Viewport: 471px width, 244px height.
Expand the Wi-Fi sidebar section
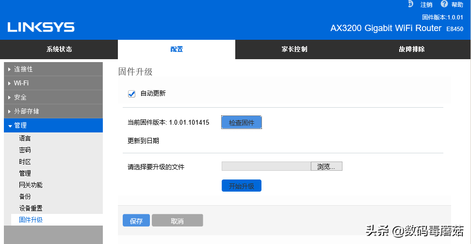pos(53,83)
